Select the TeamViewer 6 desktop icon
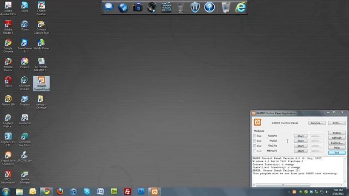The image size is (349, 196). pyautogui.click(x=25, y=46)
